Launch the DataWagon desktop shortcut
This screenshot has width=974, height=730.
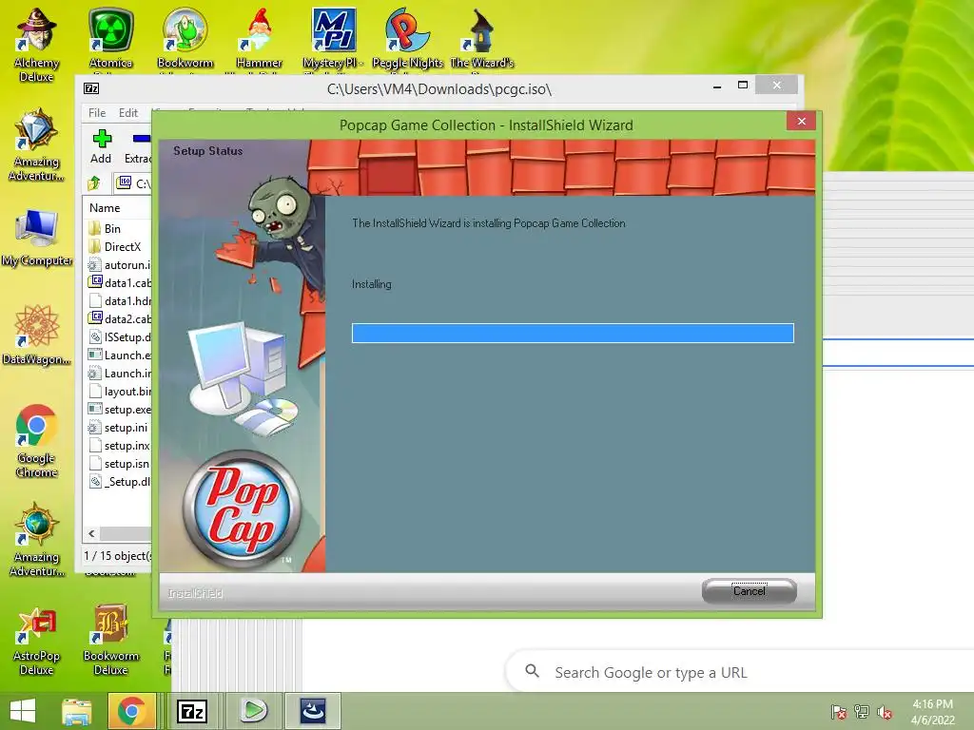(37, 336)
